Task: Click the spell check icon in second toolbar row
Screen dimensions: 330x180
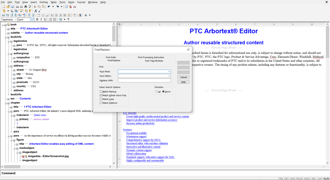Action: click(21, 11)
